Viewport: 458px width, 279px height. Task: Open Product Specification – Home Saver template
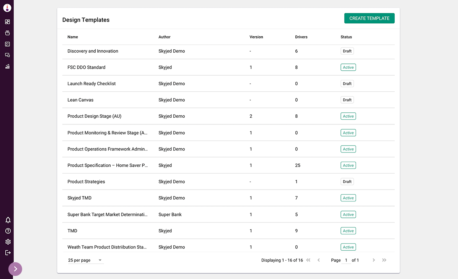pyautogui.click(x=108, y=165)
